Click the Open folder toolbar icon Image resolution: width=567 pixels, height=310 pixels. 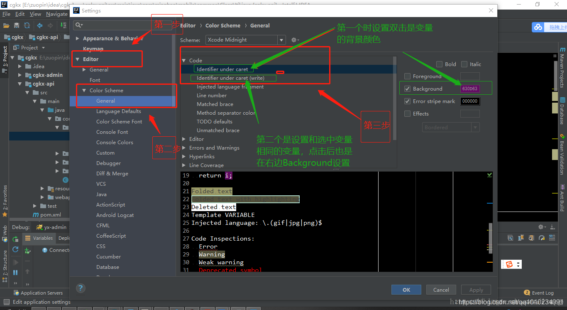(7, 25)
